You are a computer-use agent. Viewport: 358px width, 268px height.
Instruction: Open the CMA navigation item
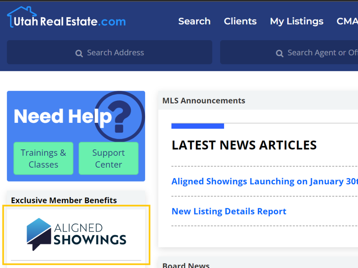347,21
